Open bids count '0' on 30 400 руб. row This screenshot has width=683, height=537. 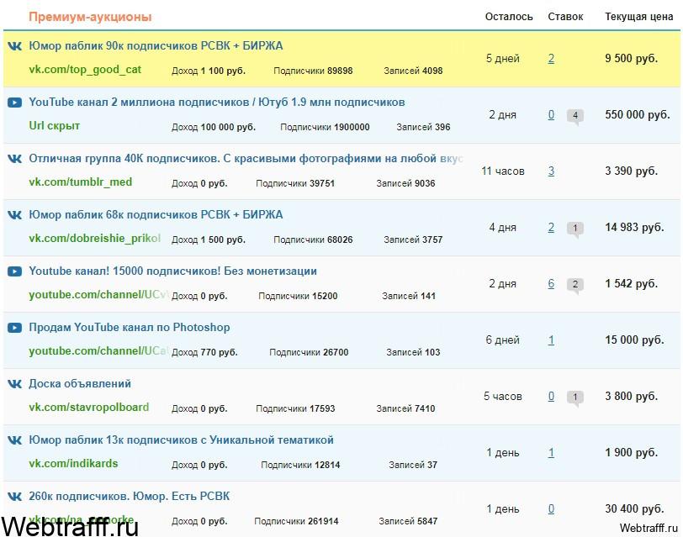click(x=551, y=508)
